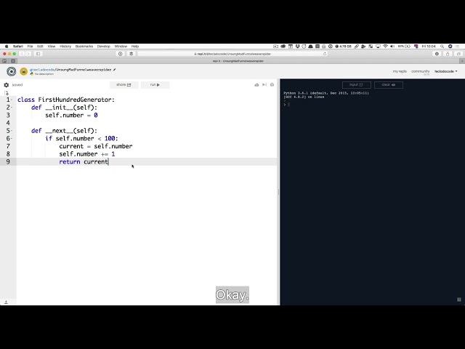This screenshot has width=465, height=349.
Task: Click the 'No description' text
Action: [x=44, y=74]
